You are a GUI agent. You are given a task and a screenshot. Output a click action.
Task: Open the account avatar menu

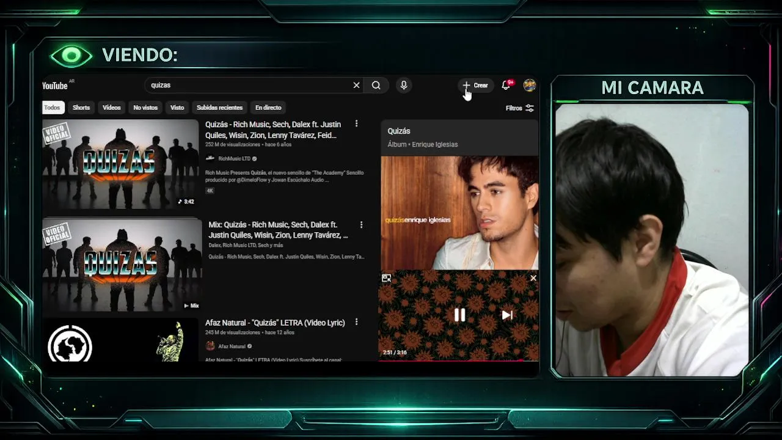pyautogui.click(x=530, y=86)
